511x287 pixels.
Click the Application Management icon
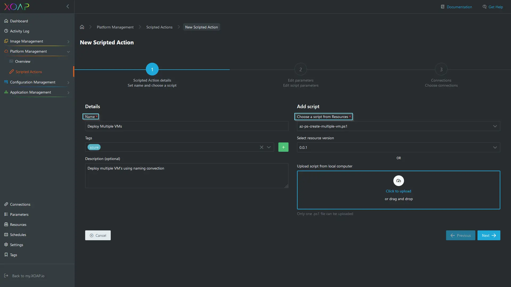6,92
